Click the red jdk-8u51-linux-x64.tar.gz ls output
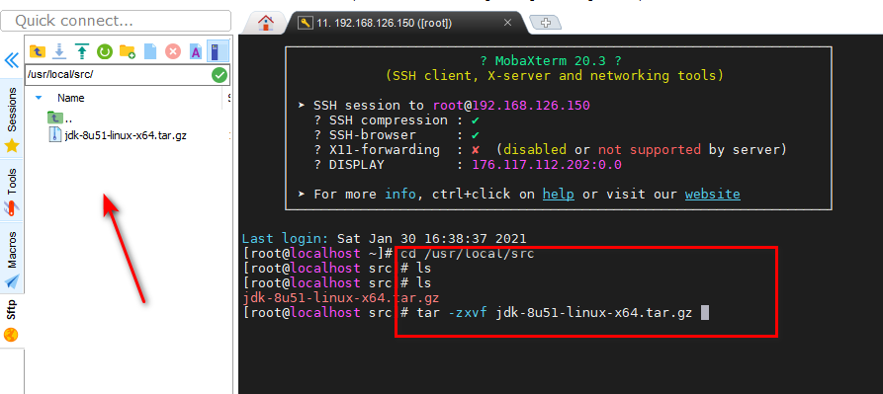Viewport: 883px width, 394px height. [341, 297]
